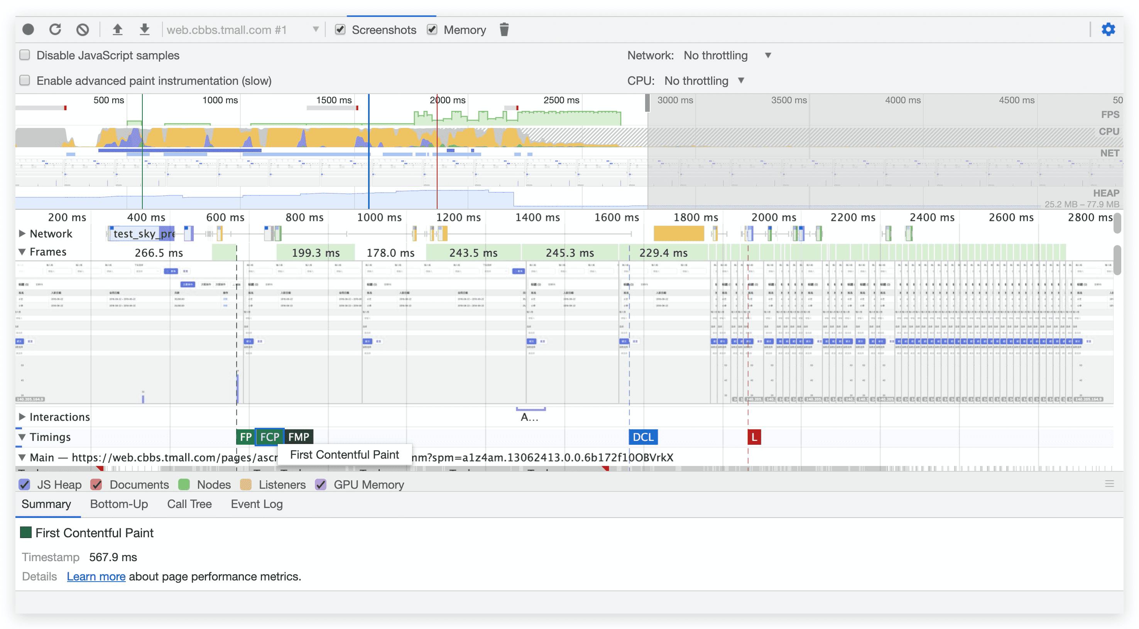Open capture settings gear icon
The image size is (1139, 629).
tap(1108, 30)
